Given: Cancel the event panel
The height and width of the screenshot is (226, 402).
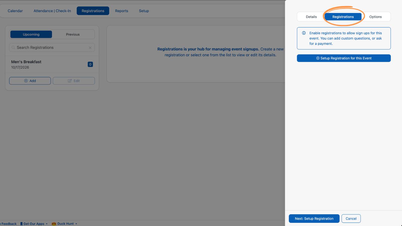Looking at the screenshot, I should coord(351,218).
